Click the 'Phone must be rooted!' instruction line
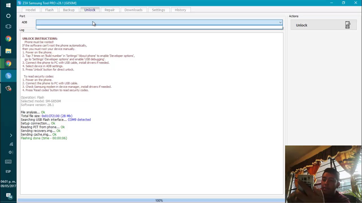Viewport: 362px width, 203px height. tap(39, 42)
